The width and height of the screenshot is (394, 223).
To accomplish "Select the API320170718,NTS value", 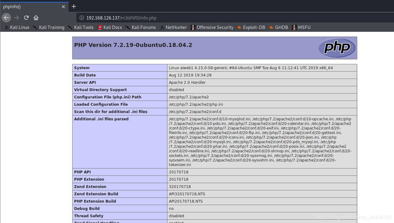I will [x=187, y=194].
